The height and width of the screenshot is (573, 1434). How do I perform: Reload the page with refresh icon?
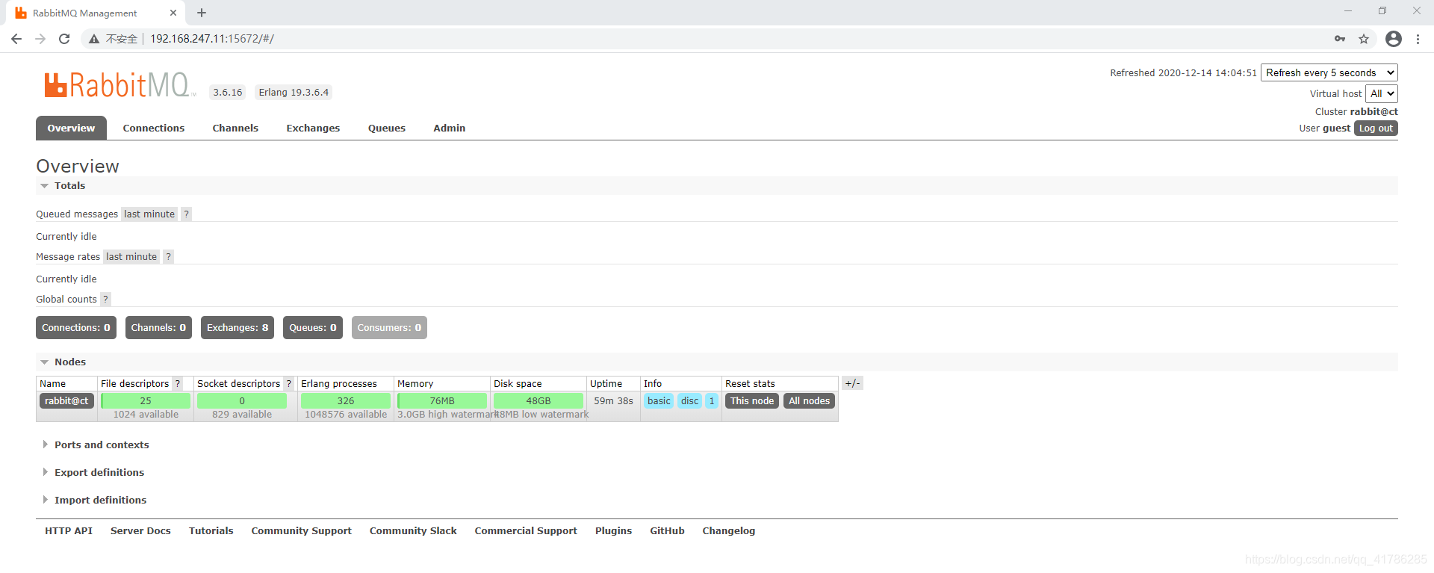64,39
